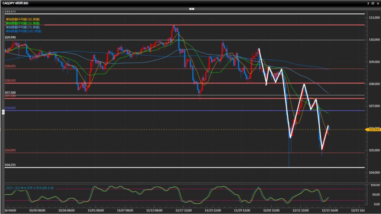Click the help question mark icon
The width and height of the screenshot is (381, 214).
point(368,3)
